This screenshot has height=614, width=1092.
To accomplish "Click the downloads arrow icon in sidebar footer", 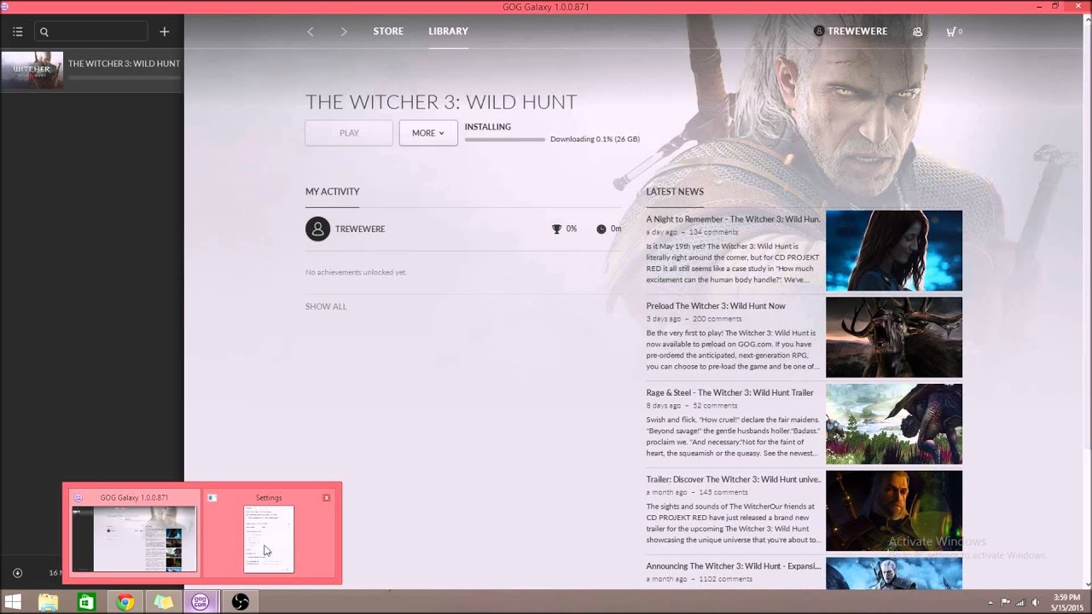I will tap(17, 573).
